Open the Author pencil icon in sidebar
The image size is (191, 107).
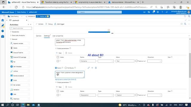3,26
